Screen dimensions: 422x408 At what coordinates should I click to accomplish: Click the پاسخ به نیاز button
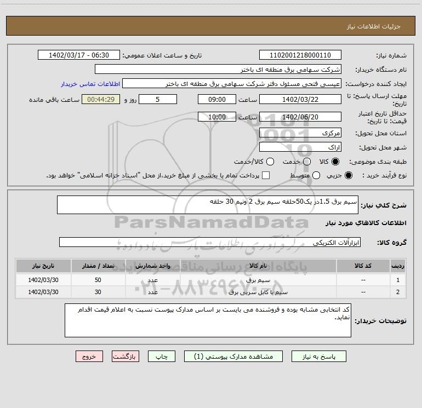click(x=318, y=357)
